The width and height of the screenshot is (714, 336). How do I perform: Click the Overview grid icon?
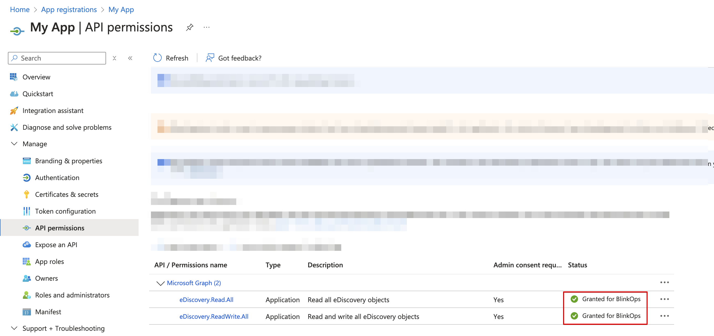[x=14, y=77]
